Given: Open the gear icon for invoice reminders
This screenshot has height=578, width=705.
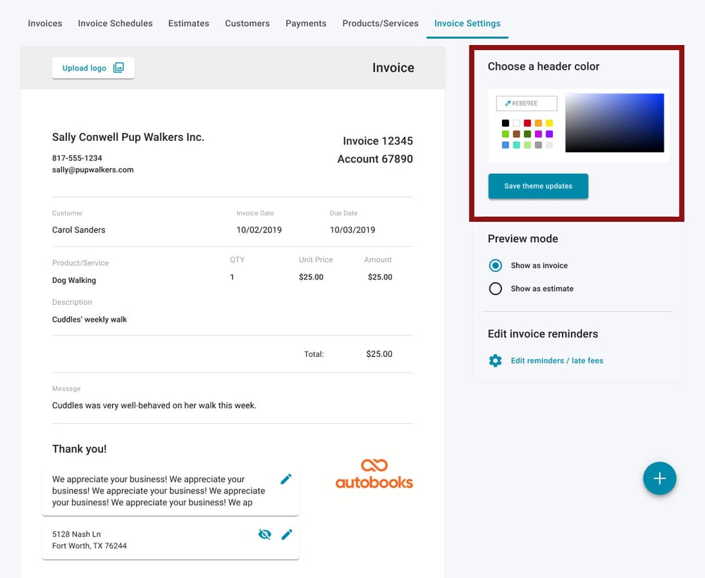Looking at the screenshot, I should pos(495,360).
